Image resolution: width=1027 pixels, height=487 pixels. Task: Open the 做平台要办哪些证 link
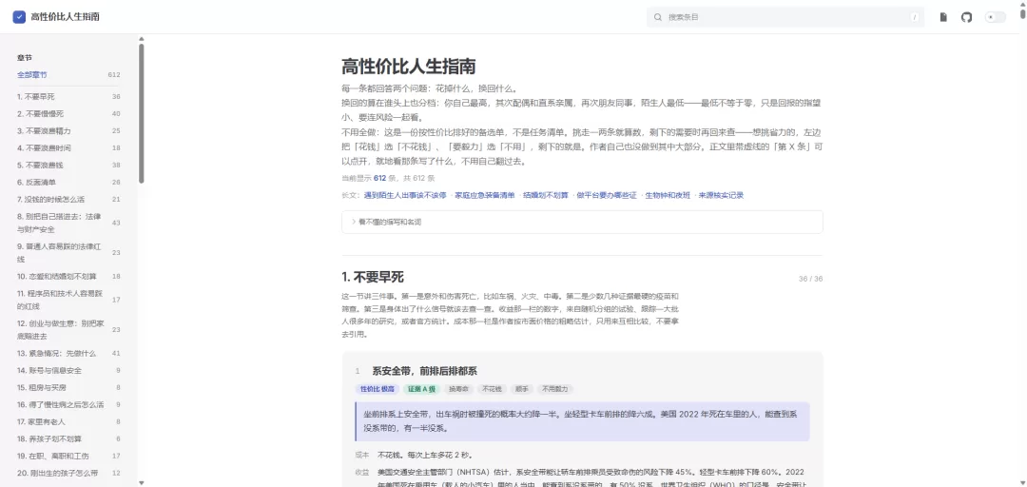pos(607,195)
